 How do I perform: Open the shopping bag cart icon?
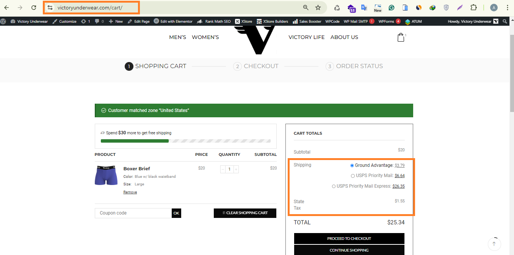tap(401, 37)
